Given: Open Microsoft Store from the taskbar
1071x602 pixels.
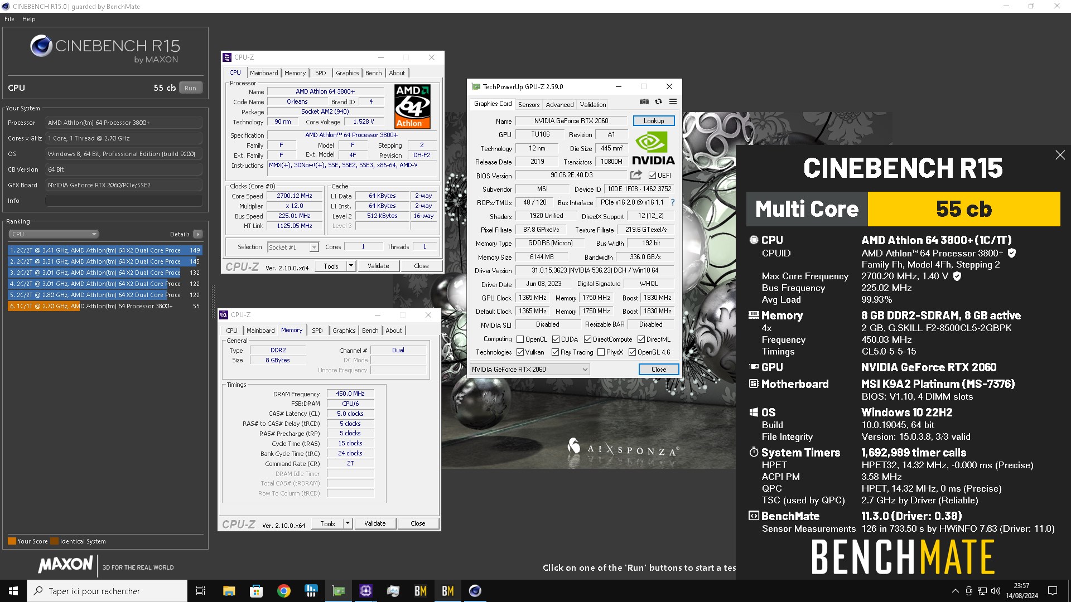Looking at the screenshot, I should (256, 591).
